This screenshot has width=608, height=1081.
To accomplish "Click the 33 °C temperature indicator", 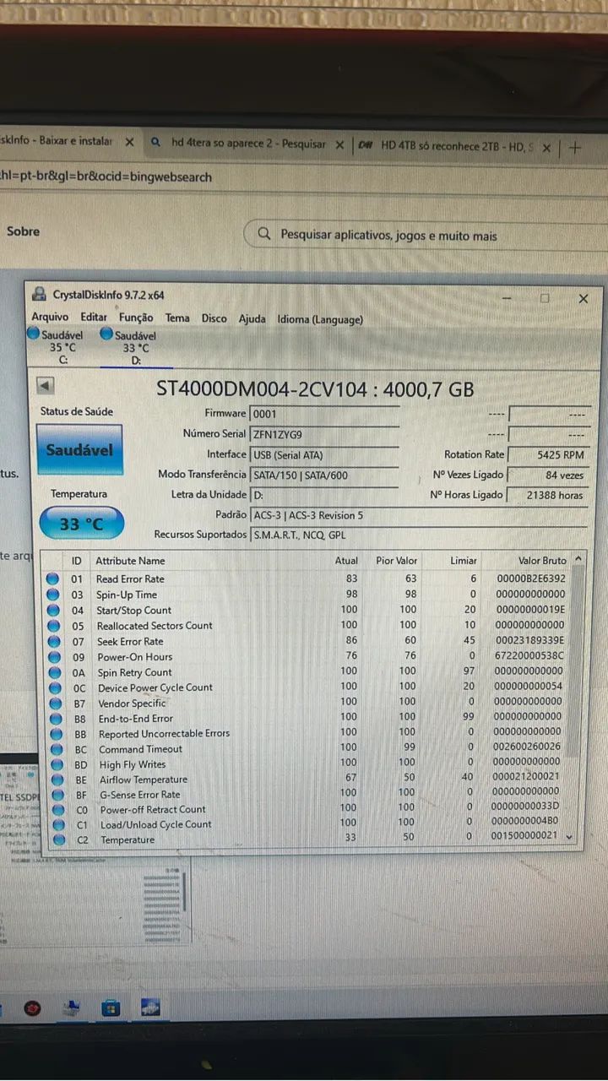I will tap(81, 524).
